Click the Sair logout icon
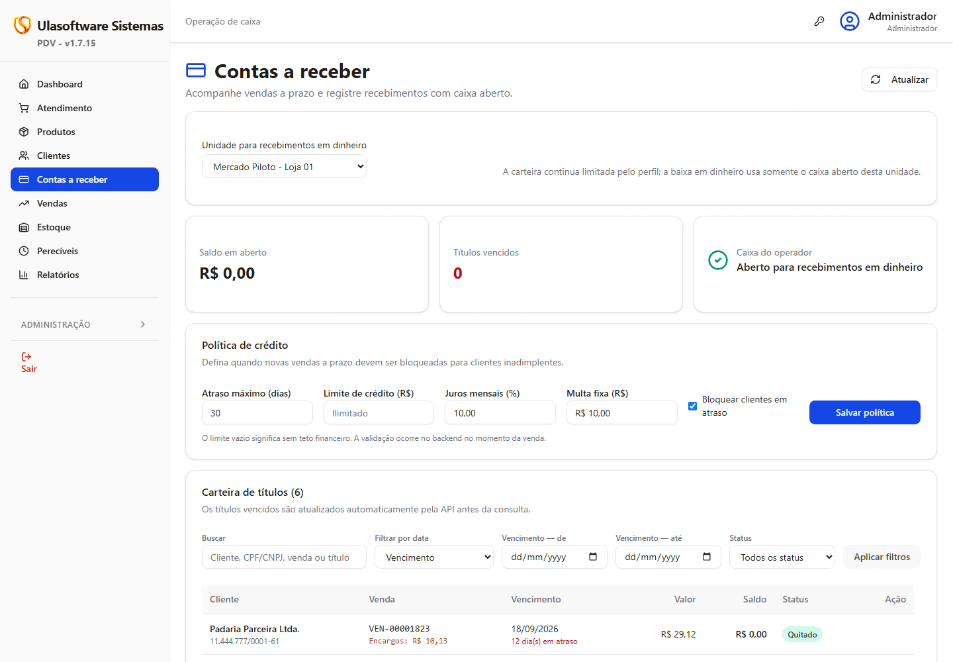This screenshot has height=662, width=953. [x=26, y=357]
